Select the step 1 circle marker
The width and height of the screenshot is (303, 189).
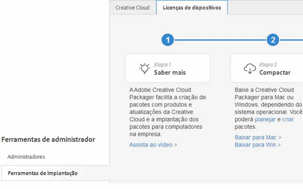[x=168, y=40]
